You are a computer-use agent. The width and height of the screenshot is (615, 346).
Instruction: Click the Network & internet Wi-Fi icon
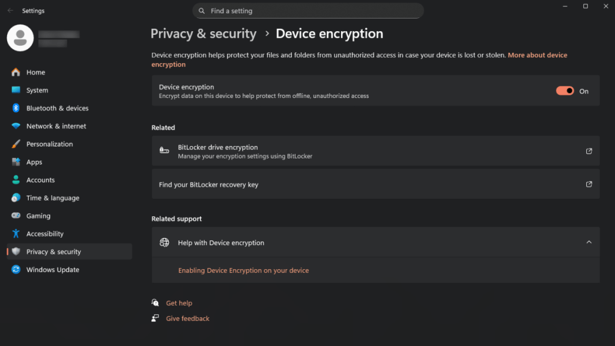pos(16,126)
